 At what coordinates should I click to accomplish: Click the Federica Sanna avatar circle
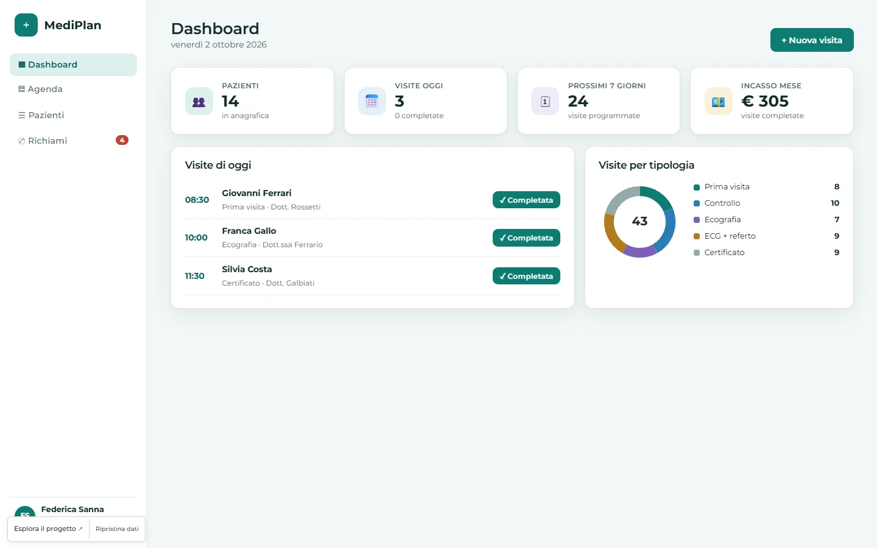point(25,512)
